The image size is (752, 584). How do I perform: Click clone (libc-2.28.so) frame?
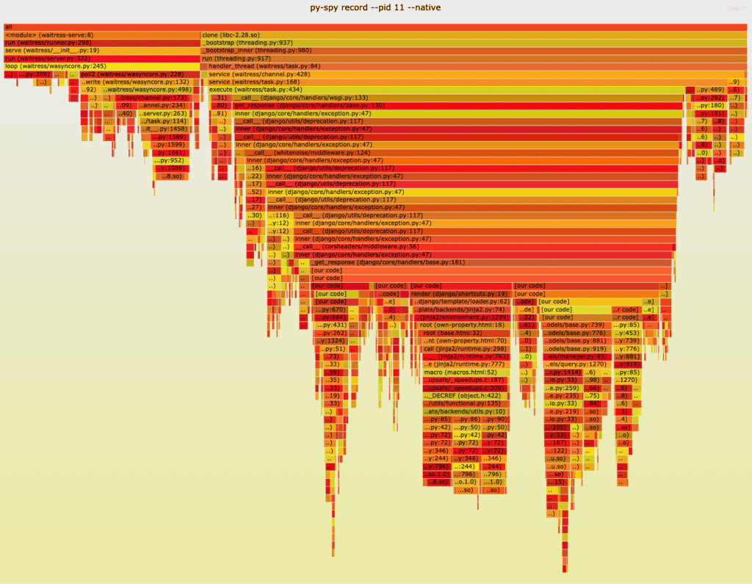(474, 35)
